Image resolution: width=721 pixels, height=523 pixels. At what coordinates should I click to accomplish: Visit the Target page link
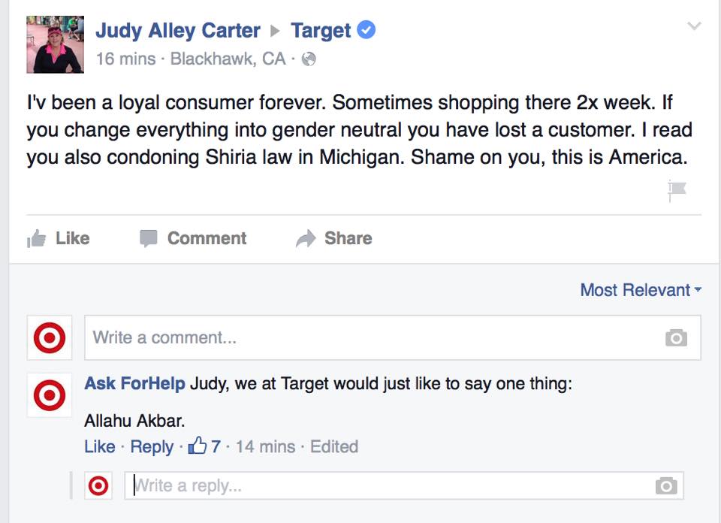point(320,30)
